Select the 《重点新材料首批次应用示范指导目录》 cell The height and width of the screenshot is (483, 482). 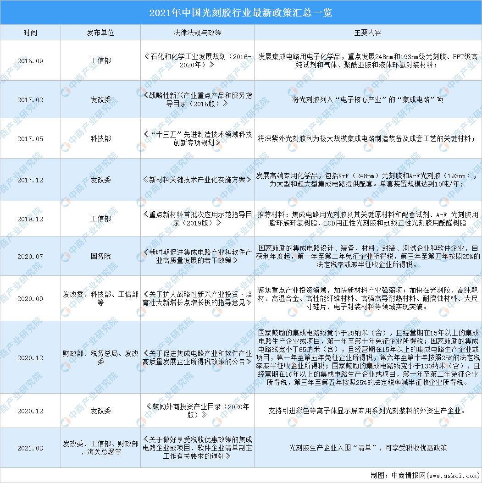click(197, 219)
